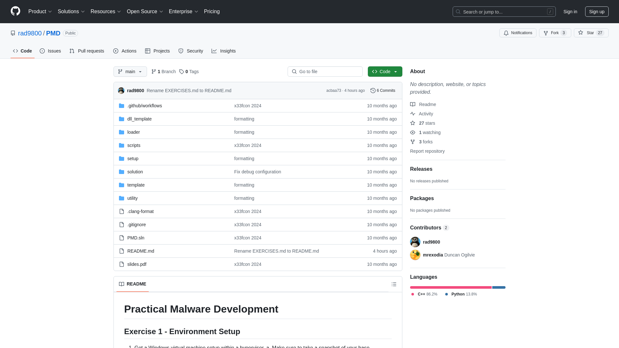The image size is (619, 348).
Task: Click the commit history clock icon
Action: click(x=373, y=91)
